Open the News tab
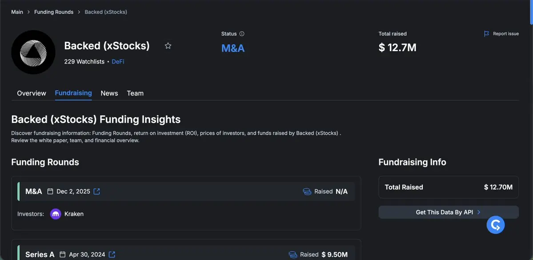Screen dimensions: 533x260 click(109, 93)
